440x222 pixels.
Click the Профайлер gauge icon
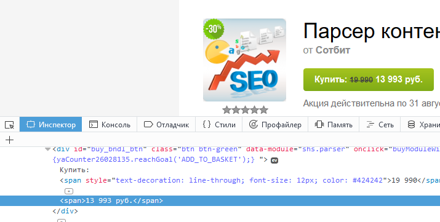pyautogui.click(x=254, y=124)
